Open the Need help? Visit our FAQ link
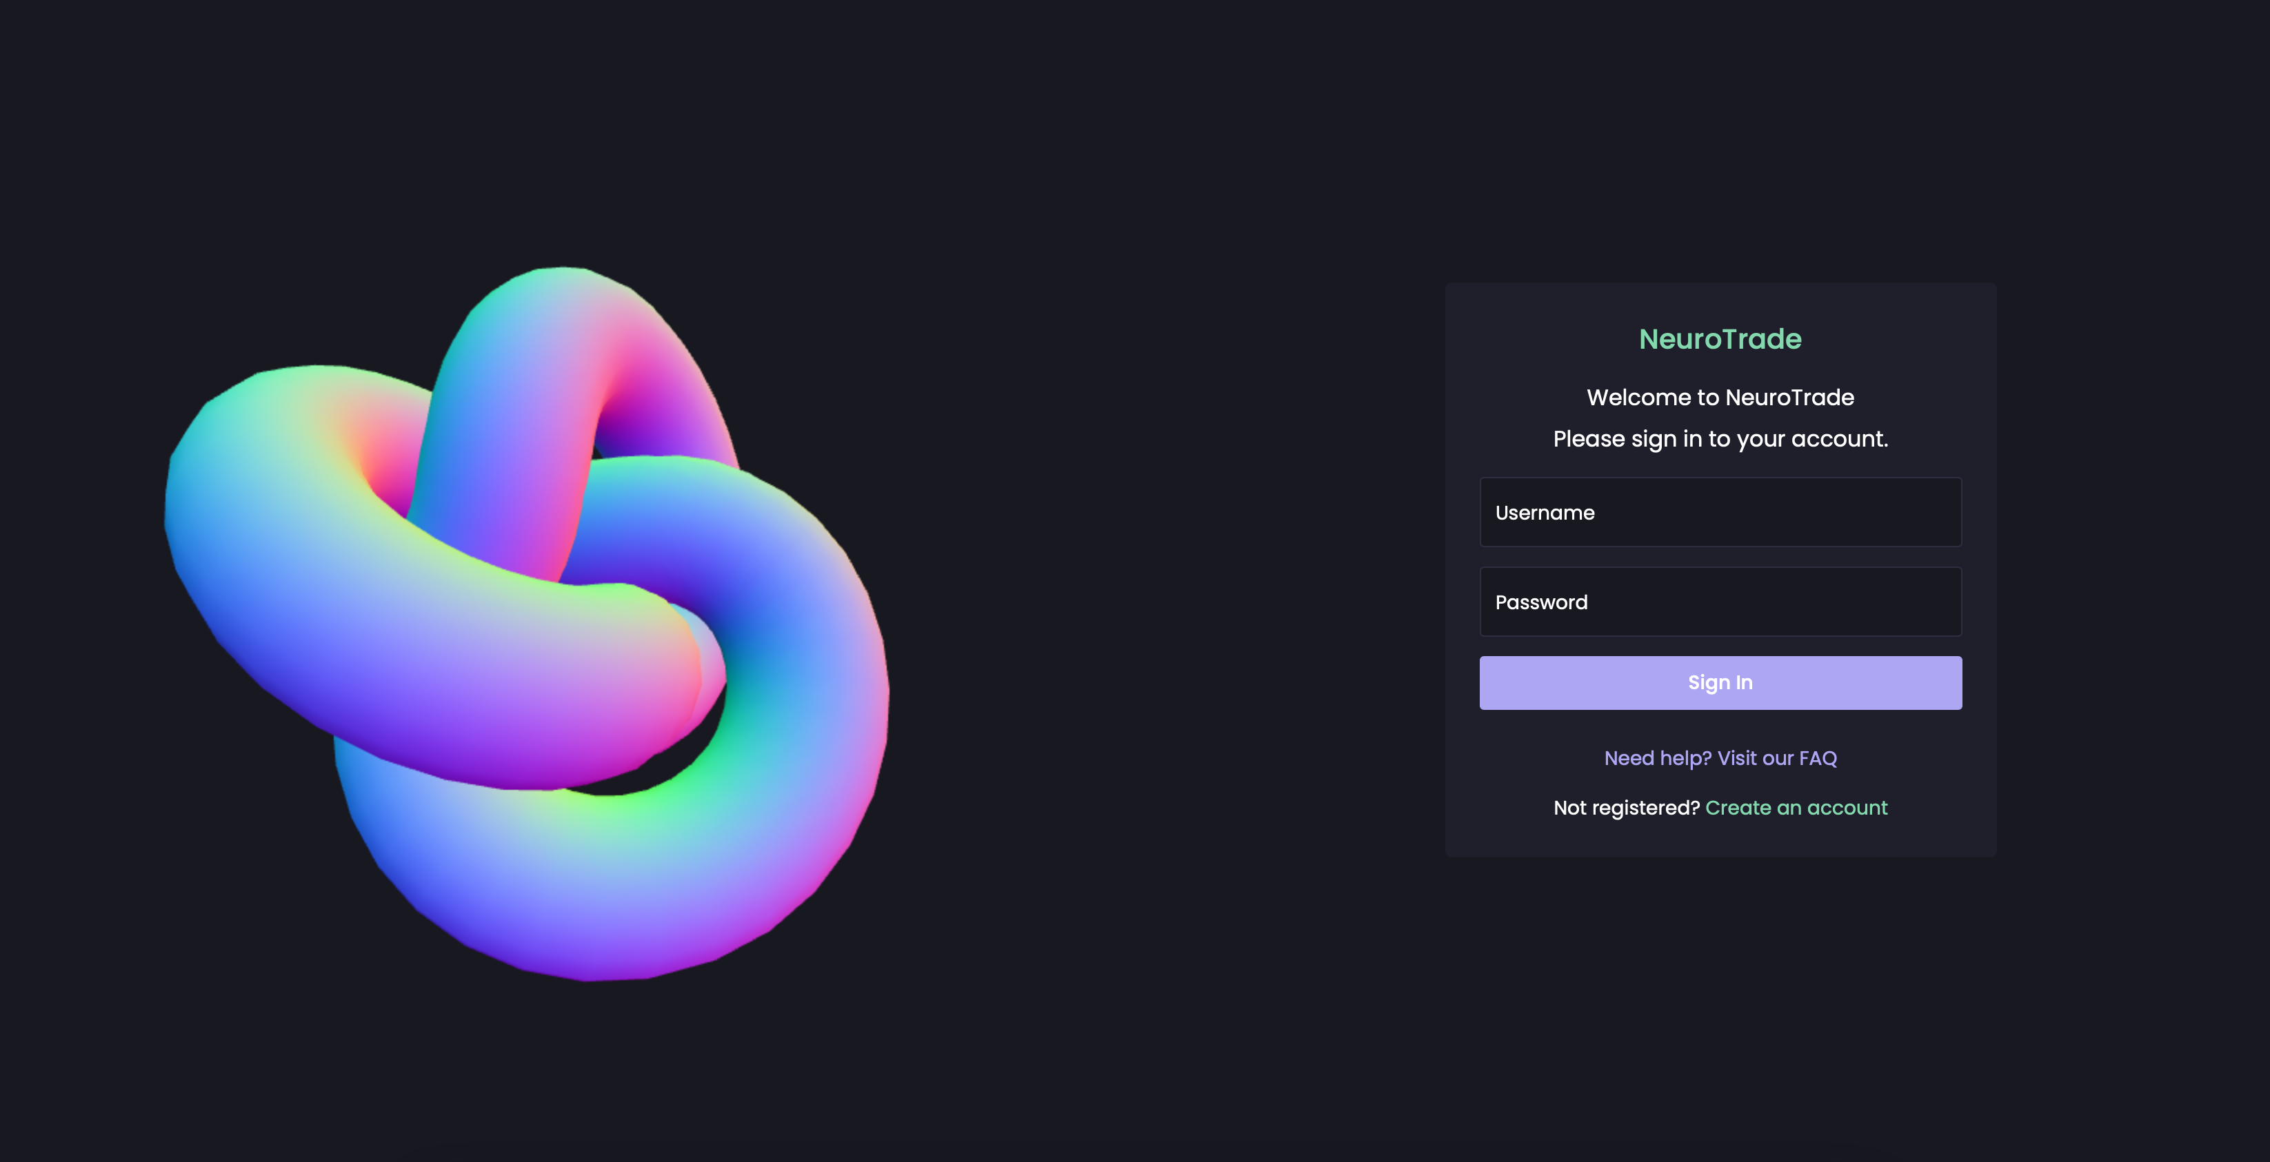The width and height of the screenshot is (2270, 1162). 1720,759
